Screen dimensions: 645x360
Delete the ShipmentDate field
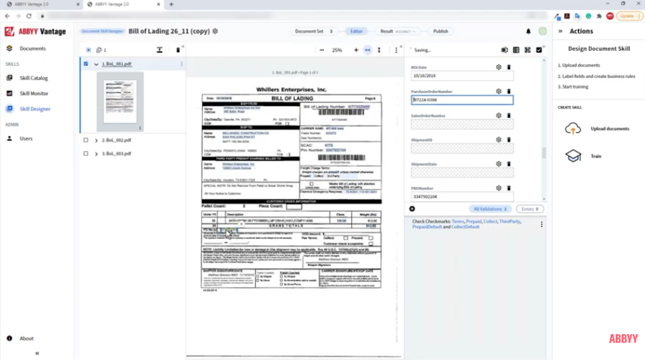pyautogui.click(x=509, y=164)
